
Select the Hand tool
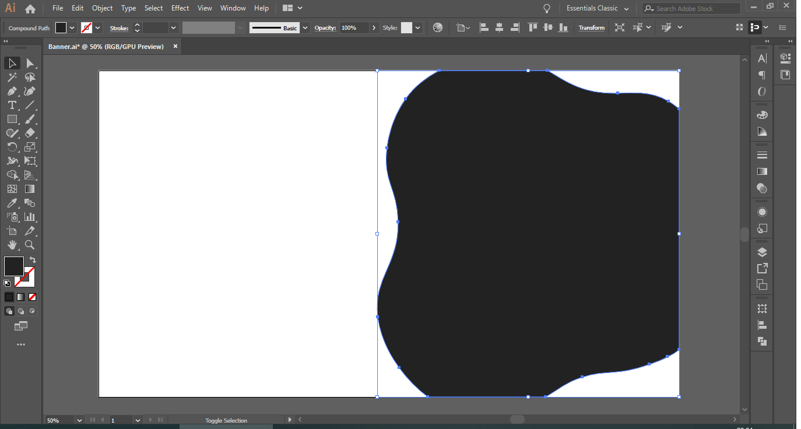pos(12,245)
